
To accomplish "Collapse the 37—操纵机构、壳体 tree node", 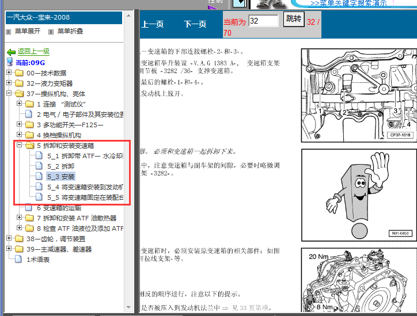I will [x=9, y=93].
